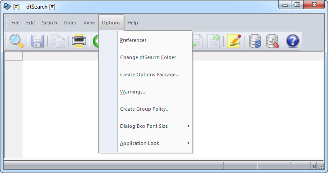Open the Edit menu
Image resolution: width=328 pixels, height=173 pixels.
tap(31, 23)
